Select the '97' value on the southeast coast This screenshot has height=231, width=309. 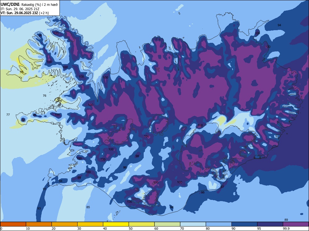click(x=222, y=187)
